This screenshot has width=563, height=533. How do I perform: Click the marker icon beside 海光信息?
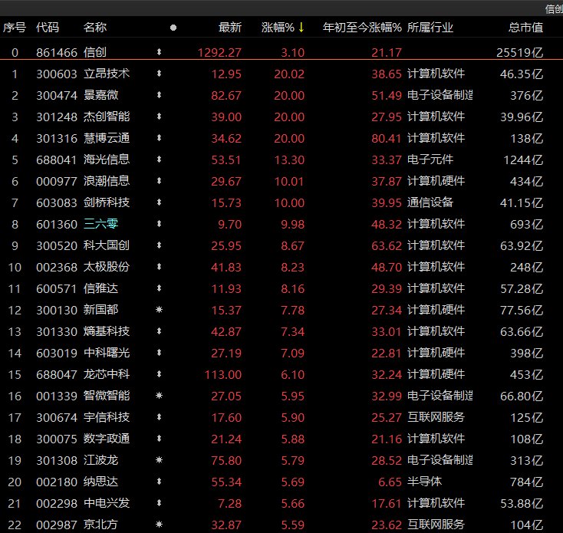click(159, 160)
